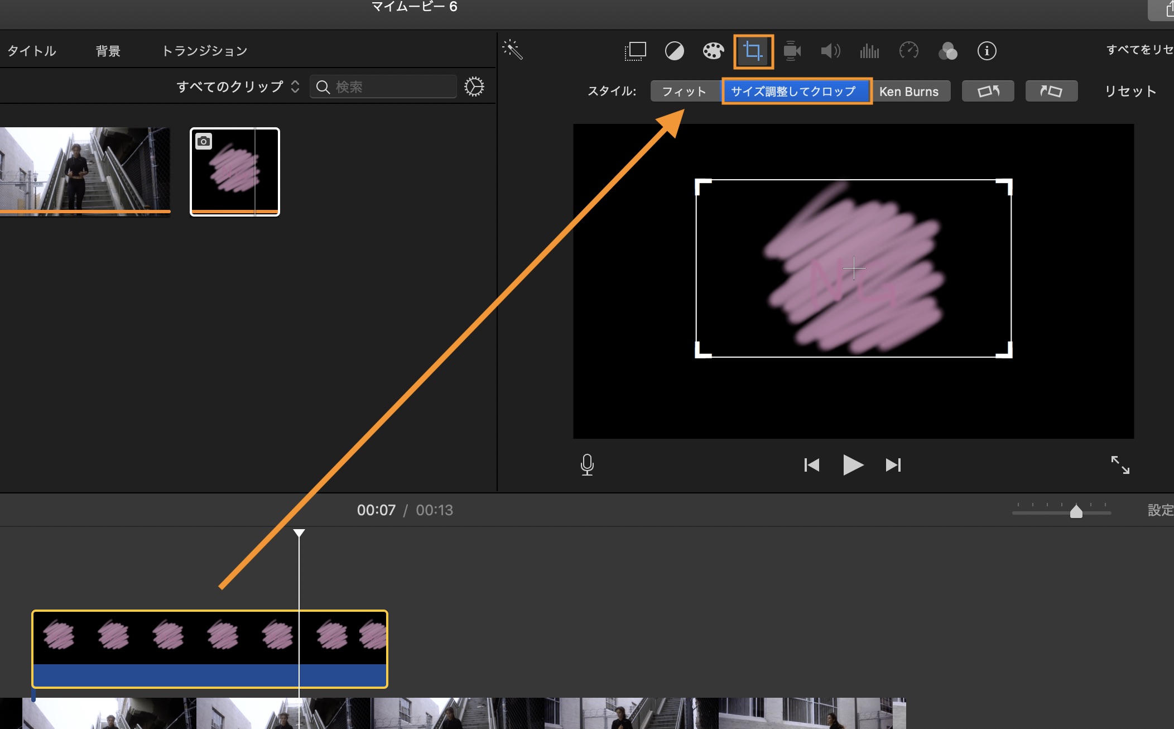Jump to next clip with skip-forward button
The width and height of the screenshot is (1174, 729).
point(893,465)
